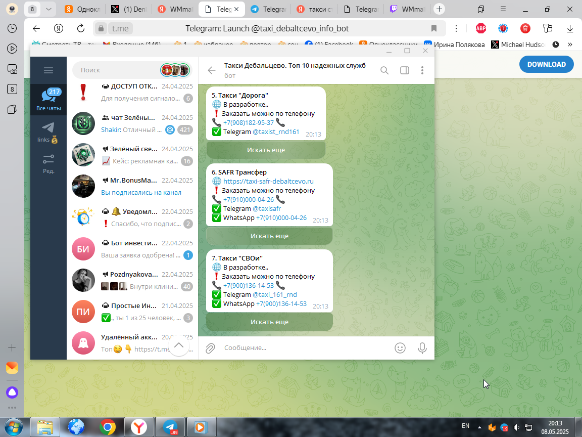The height and width of the screenshot is (437, 582).
Task: Open the emoji picker
Action: [x=400, y=348]
